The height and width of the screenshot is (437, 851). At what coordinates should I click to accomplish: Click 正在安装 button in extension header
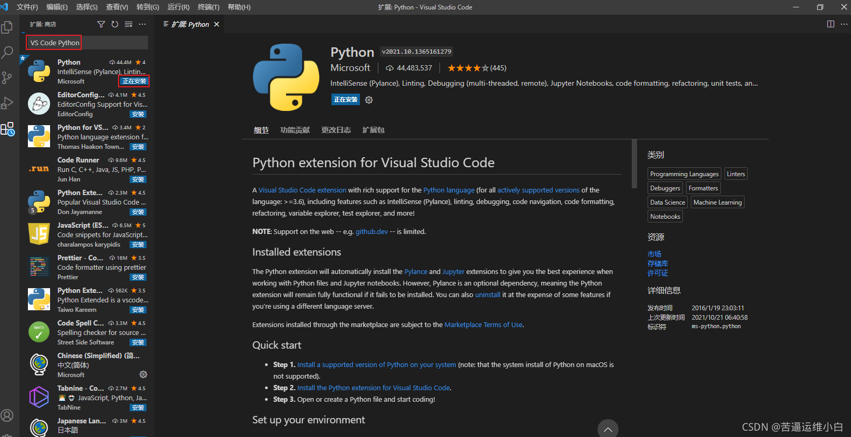tap(346, 99)
